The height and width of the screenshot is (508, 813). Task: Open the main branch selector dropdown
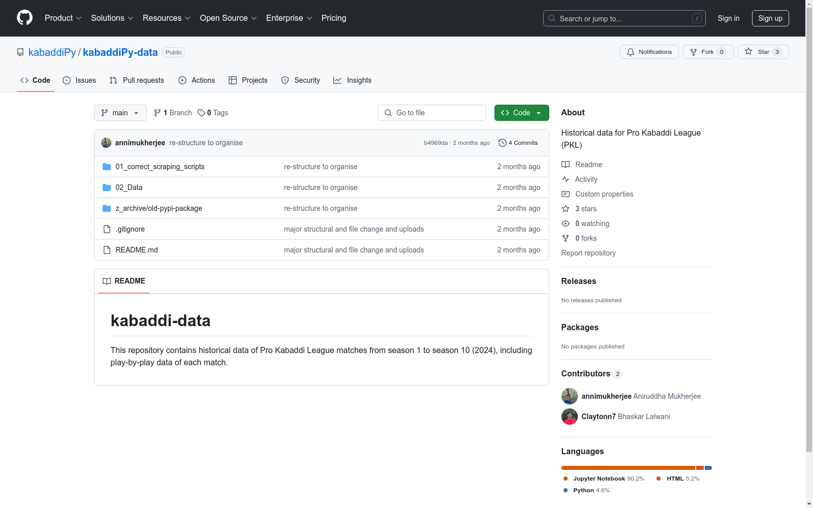coord(120,113)
